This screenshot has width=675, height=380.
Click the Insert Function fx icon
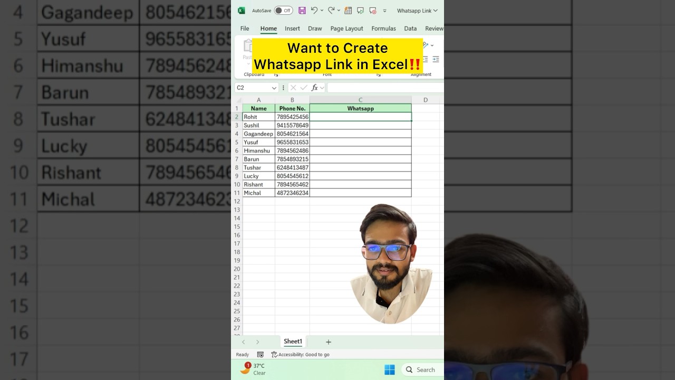pos(315,88)
